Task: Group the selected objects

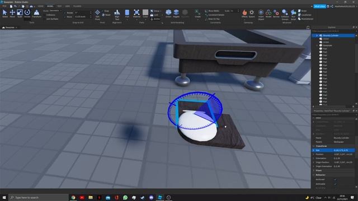Action: point(156,11)
